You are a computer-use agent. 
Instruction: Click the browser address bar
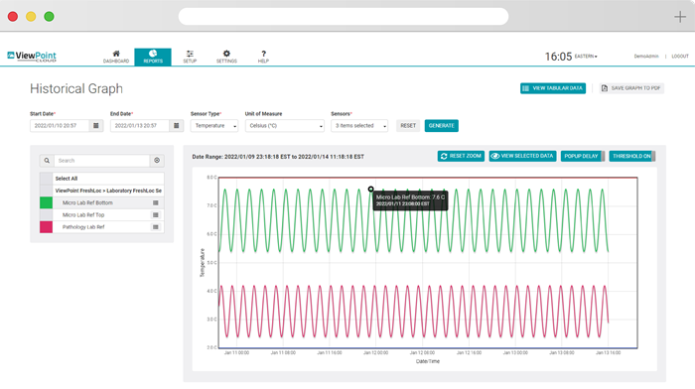344,17
